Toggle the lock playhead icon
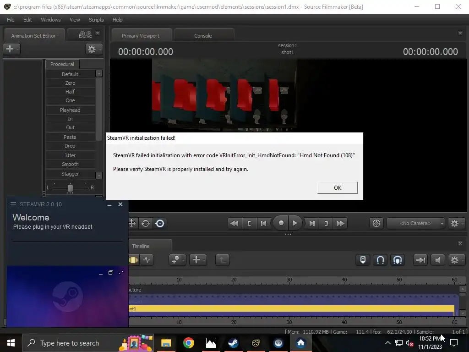Viewport: 469px width, 352px height. click(363, 260)
